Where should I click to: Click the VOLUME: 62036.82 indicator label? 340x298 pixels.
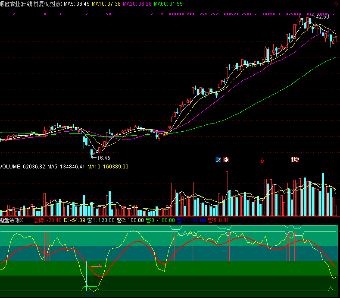[22, 166]
